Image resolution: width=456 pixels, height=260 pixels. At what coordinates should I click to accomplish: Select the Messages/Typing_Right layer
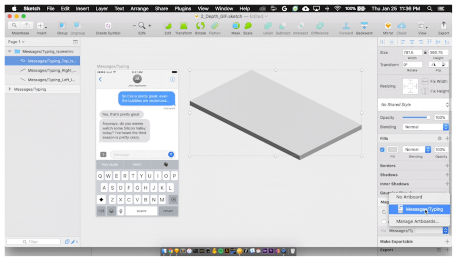point(42,70)
